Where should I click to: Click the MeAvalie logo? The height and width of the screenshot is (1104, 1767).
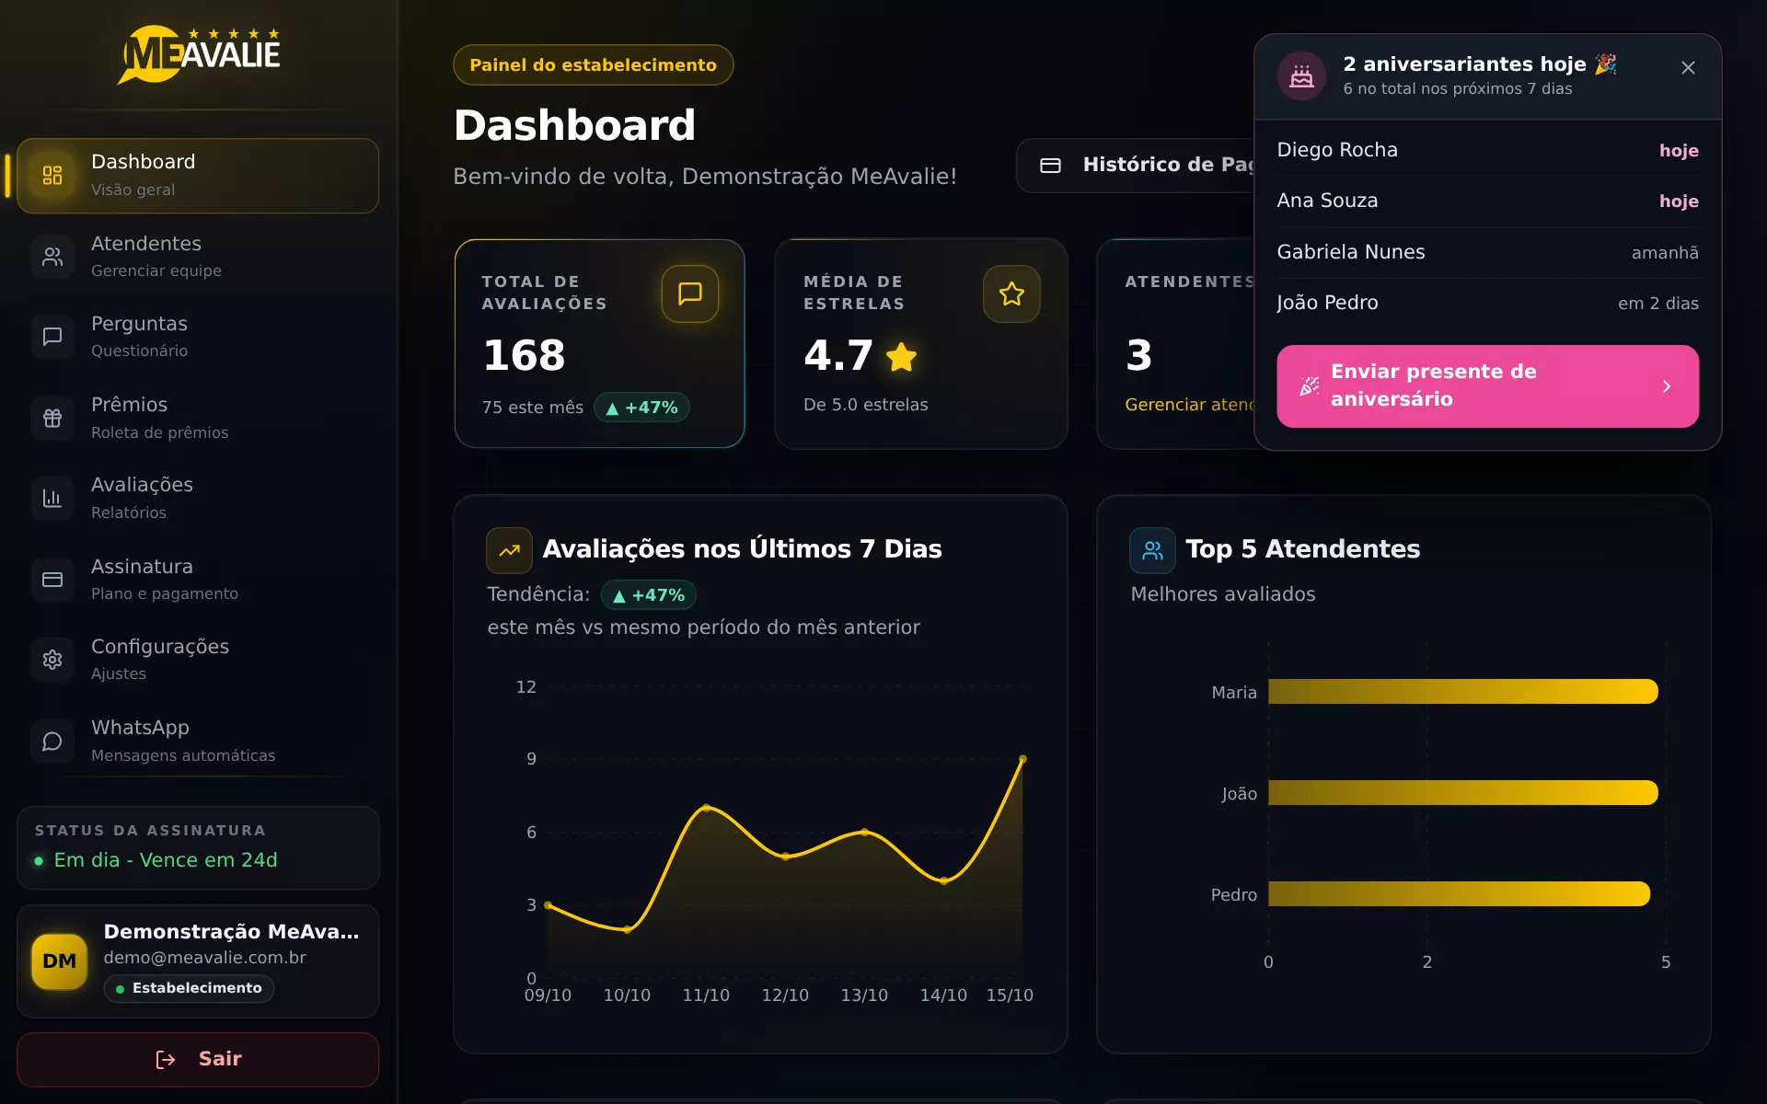coord(199,54)
